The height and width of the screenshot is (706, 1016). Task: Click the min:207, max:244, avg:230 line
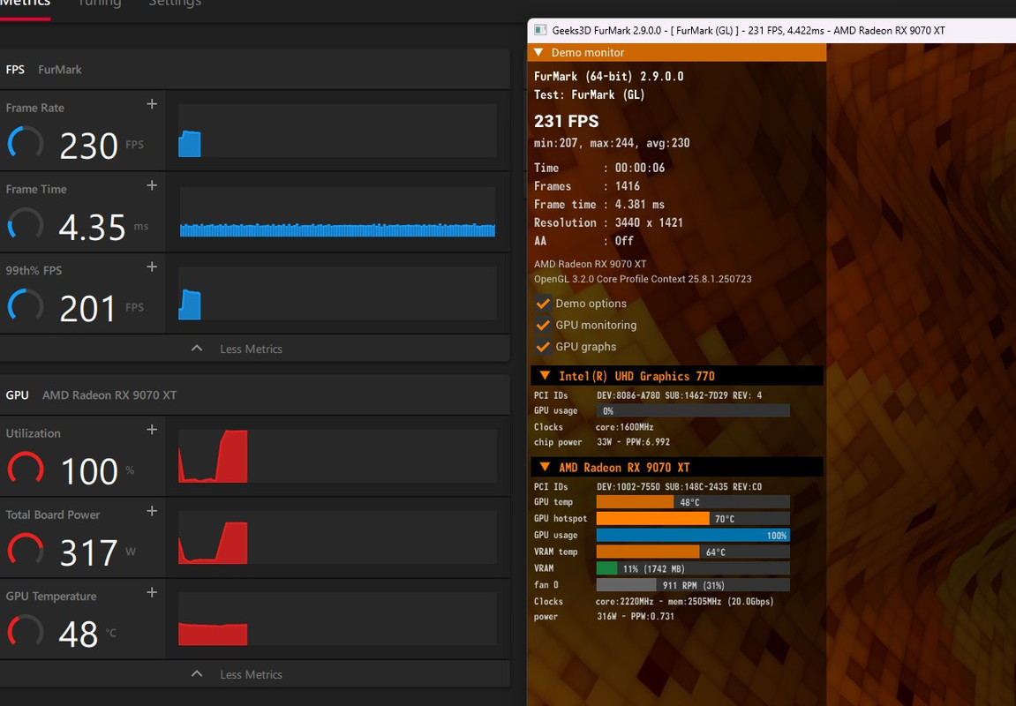pyautogui.click(x=612, y=143)
